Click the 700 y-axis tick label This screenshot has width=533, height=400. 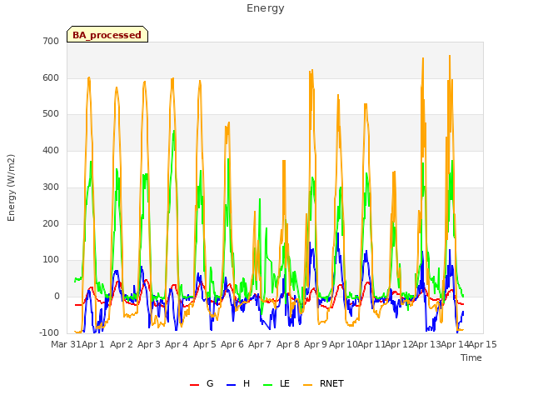pos(51,42)
